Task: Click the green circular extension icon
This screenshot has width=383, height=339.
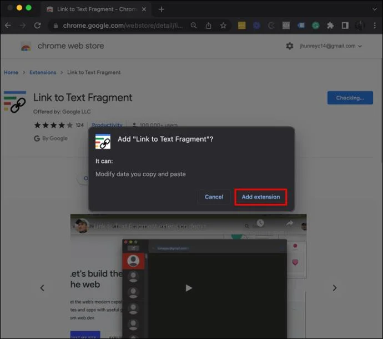Action: (315, 26)
